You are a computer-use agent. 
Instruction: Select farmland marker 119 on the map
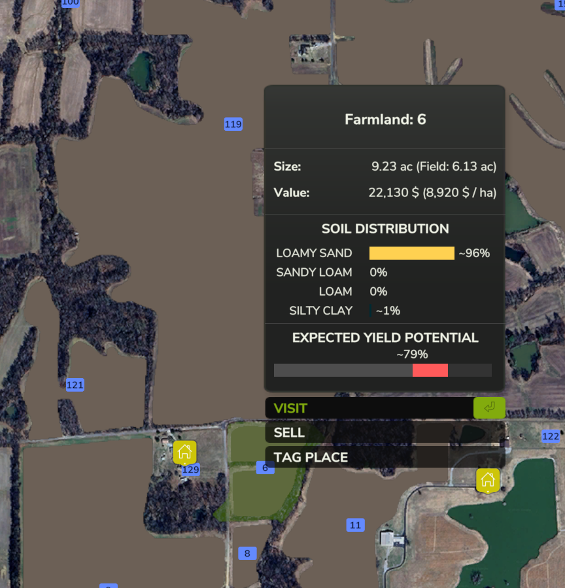pos(233,124)
